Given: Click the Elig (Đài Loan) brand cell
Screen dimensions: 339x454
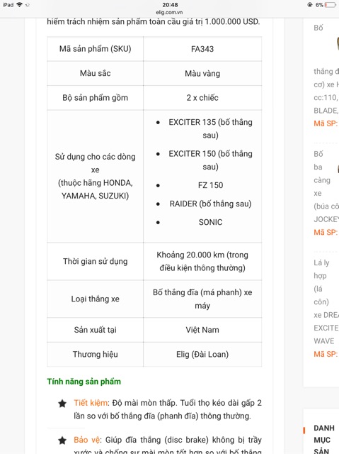Looking at the screenshot, I should (202, 355).
